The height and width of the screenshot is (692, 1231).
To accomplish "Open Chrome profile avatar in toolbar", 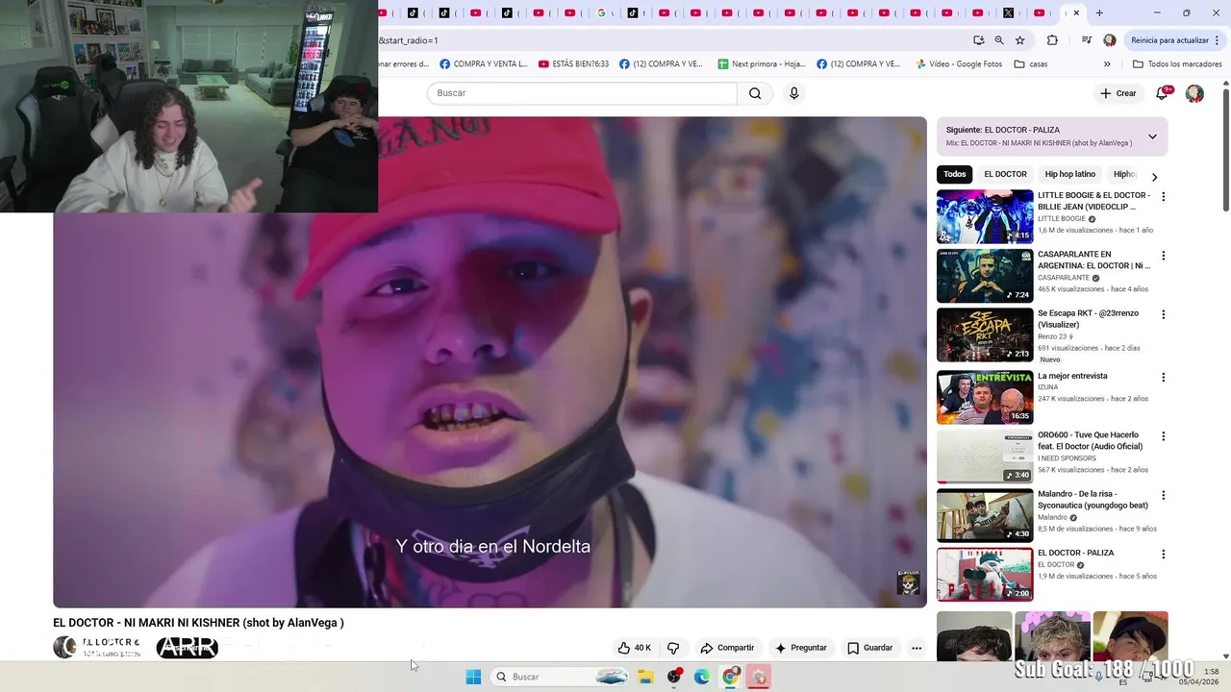I will [x=1110, y=40].
